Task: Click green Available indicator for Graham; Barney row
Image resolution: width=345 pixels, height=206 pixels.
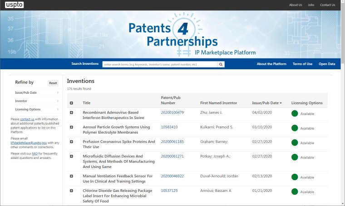Action: pos(295,143)
